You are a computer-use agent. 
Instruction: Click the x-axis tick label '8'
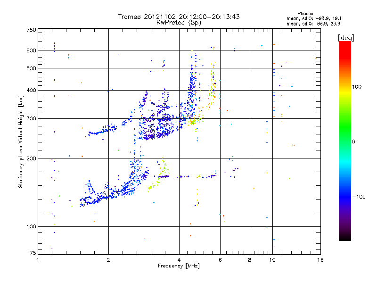(250, 260)
